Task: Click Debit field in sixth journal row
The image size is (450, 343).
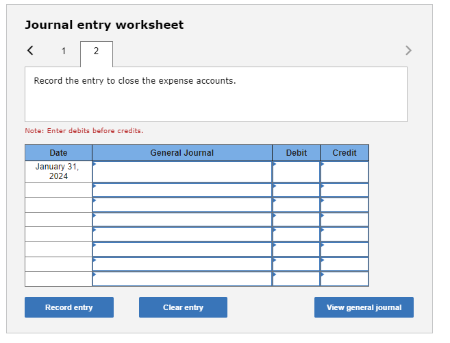Action: click(x=296, y=249)
